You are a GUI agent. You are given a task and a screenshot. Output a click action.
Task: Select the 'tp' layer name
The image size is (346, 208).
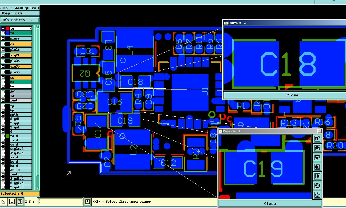tap(21, 106)
